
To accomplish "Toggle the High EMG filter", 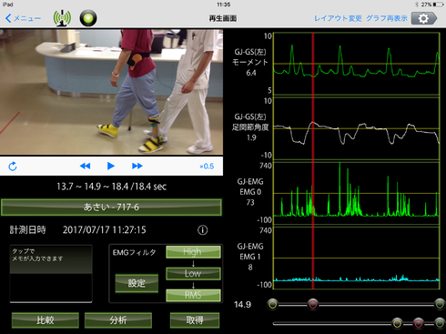I will click(193, 252).
